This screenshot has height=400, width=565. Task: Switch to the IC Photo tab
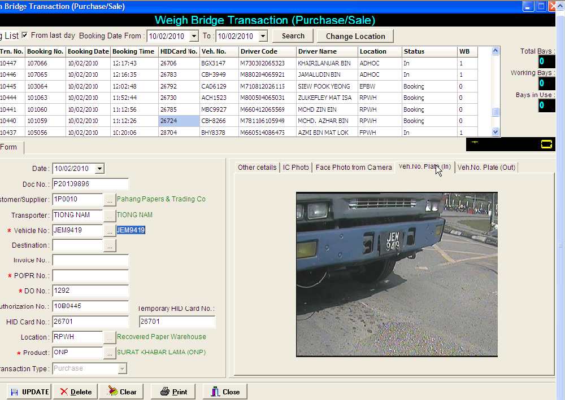pos(296,168)
